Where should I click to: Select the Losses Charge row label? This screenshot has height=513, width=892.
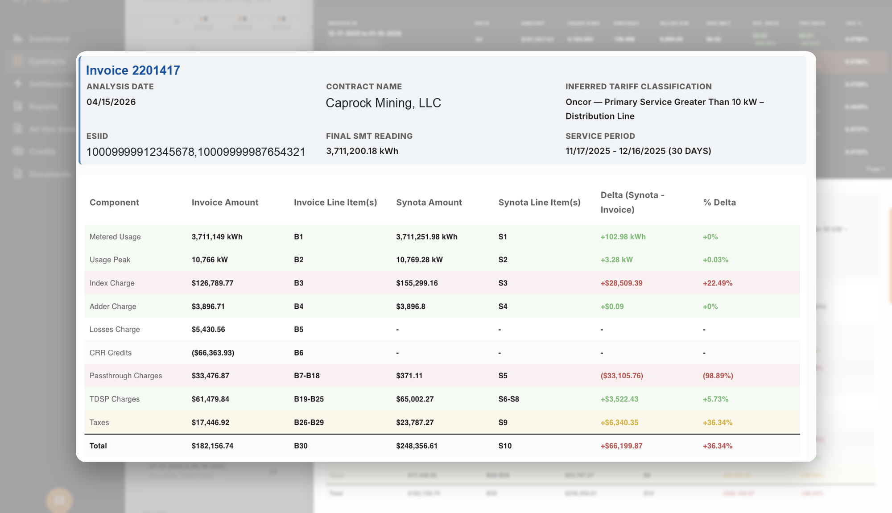pyautogui.click(x=115, y=330)
